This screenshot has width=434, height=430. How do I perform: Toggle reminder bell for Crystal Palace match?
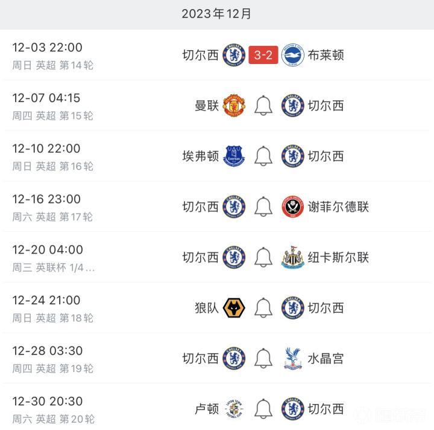pyautogui.click(x=263, y=359)
